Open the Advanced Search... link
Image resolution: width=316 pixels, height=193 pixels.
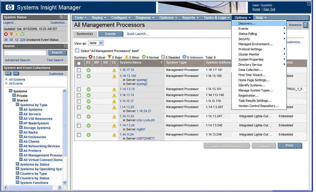pyautogui.click(x=19, y=60)
